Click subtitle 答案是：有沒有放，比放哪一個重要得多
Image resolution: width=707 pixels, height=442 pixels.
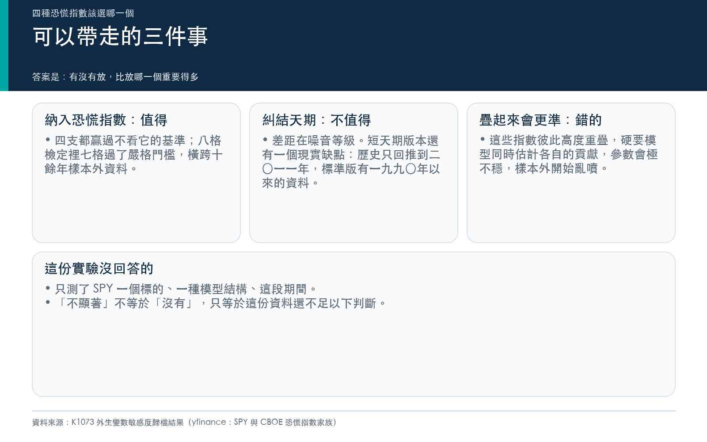[x=115, y=77]
